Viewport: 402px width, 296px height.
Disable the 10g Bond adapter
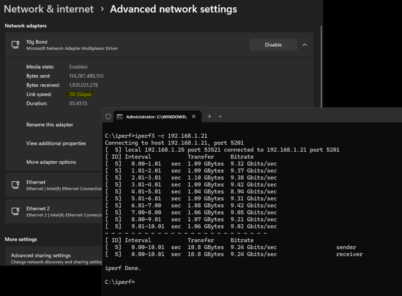tap(273, 45)
